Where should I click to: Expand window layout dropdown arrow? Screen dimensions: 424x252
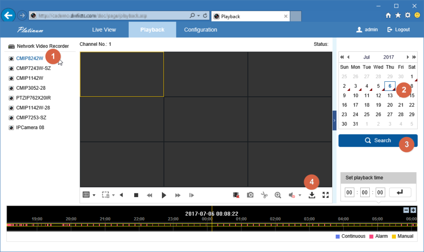94,195
